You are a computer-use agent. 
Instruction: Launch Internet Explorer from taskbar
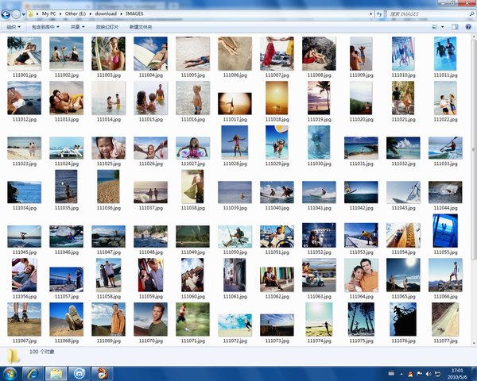pos(33,373)
